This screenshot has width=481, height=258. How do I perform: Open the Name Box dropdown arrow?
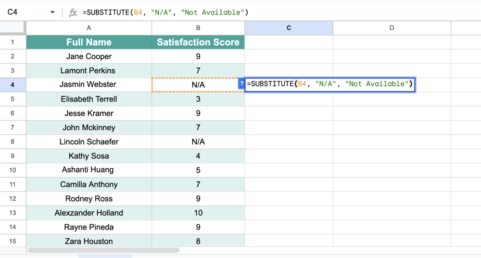[x=52, y=13]
